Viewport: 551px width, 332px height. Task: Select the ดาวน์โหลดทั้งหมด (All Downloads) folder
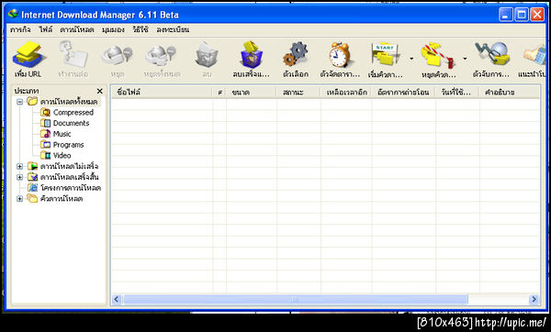(x=69, y=102)
